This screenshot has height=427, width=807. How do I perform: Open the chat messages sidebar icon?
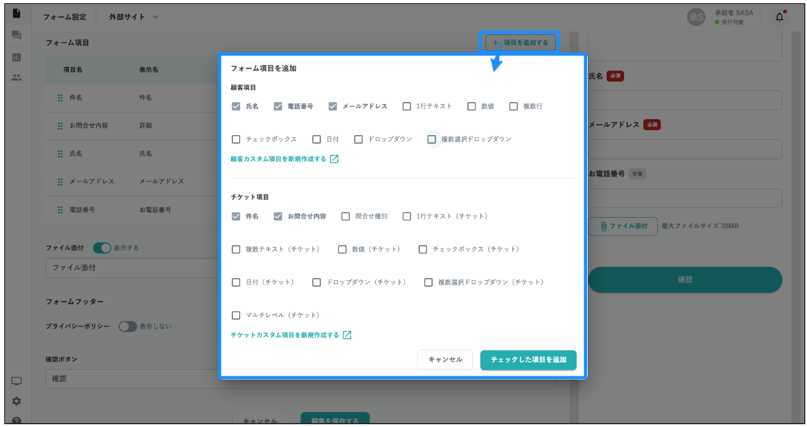click(x=17, y=35)
